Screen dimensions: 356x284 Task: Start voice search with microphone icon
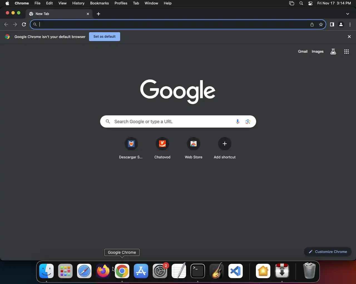[x=238, y=121]
